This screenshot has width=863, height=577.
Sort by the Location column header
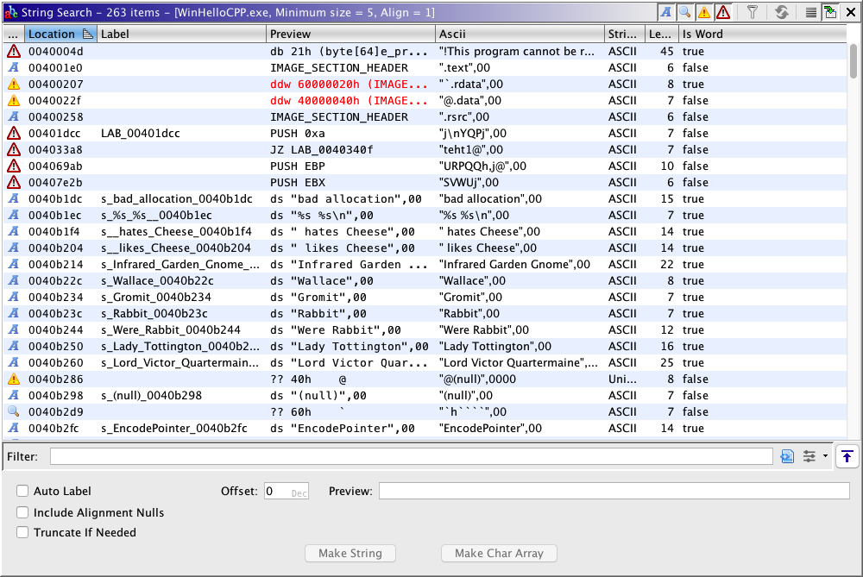click(x=52, y=34)
